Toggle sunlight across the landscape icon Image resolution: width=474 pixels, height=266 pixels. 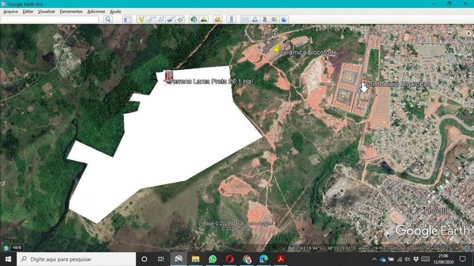204,20
